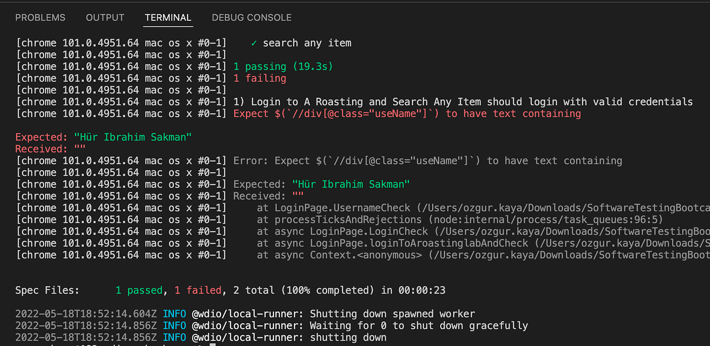The width and height of the screenshot is (710, 346).
Task: Click the async LoginPage.LoginCheck stack path
Action: click(483, 231)
